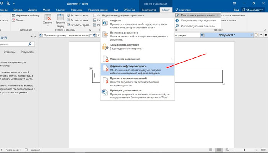Click the Document Inspector (Инспектор документов) icon
Viewport: 268px width, 153px height.
pyautogui.click(x=105, y=35)
